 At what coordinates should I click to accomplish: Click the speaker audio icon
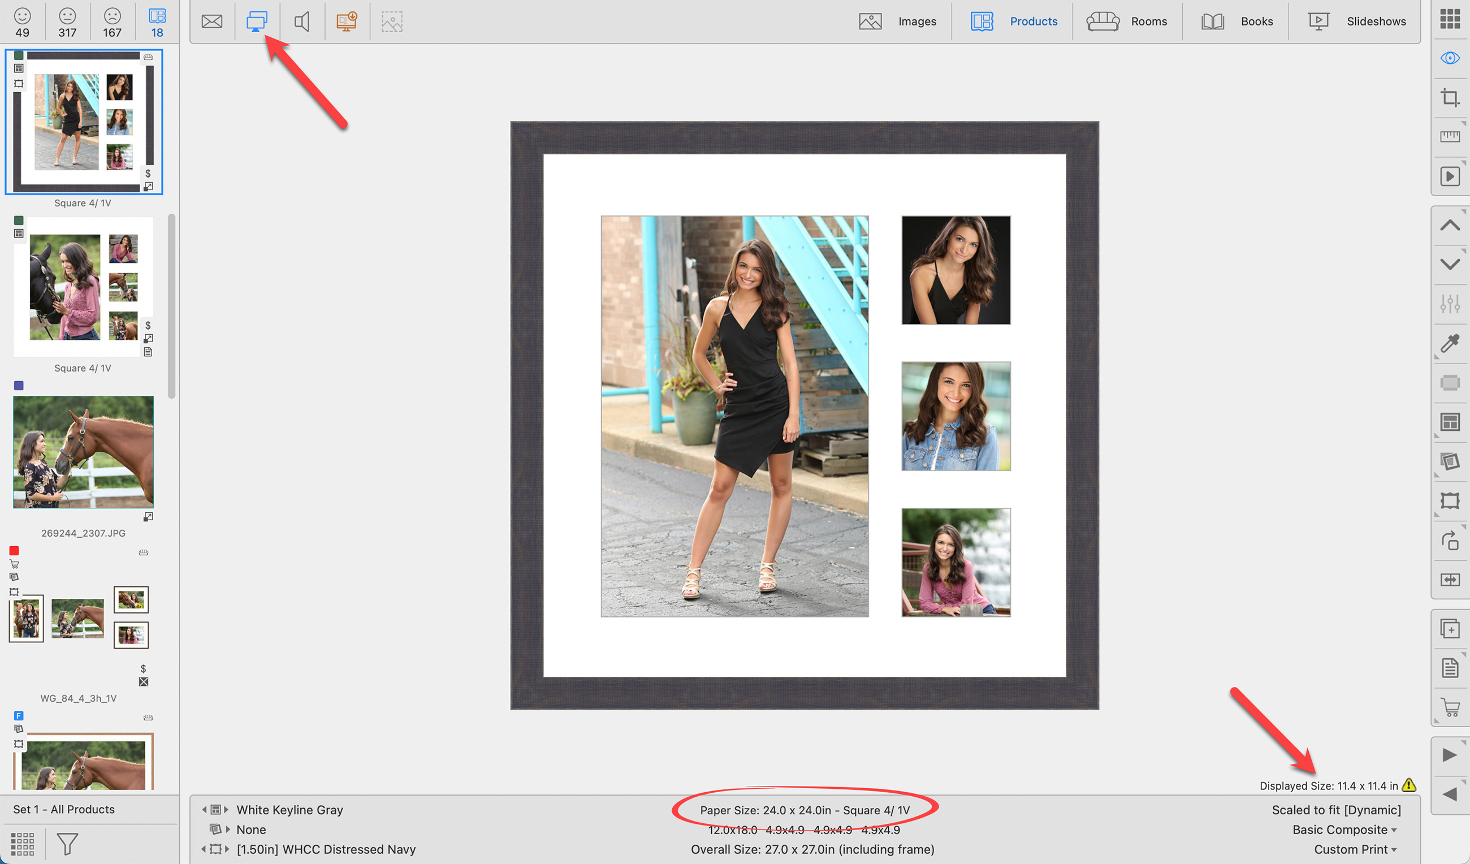[x=301, y=21]
